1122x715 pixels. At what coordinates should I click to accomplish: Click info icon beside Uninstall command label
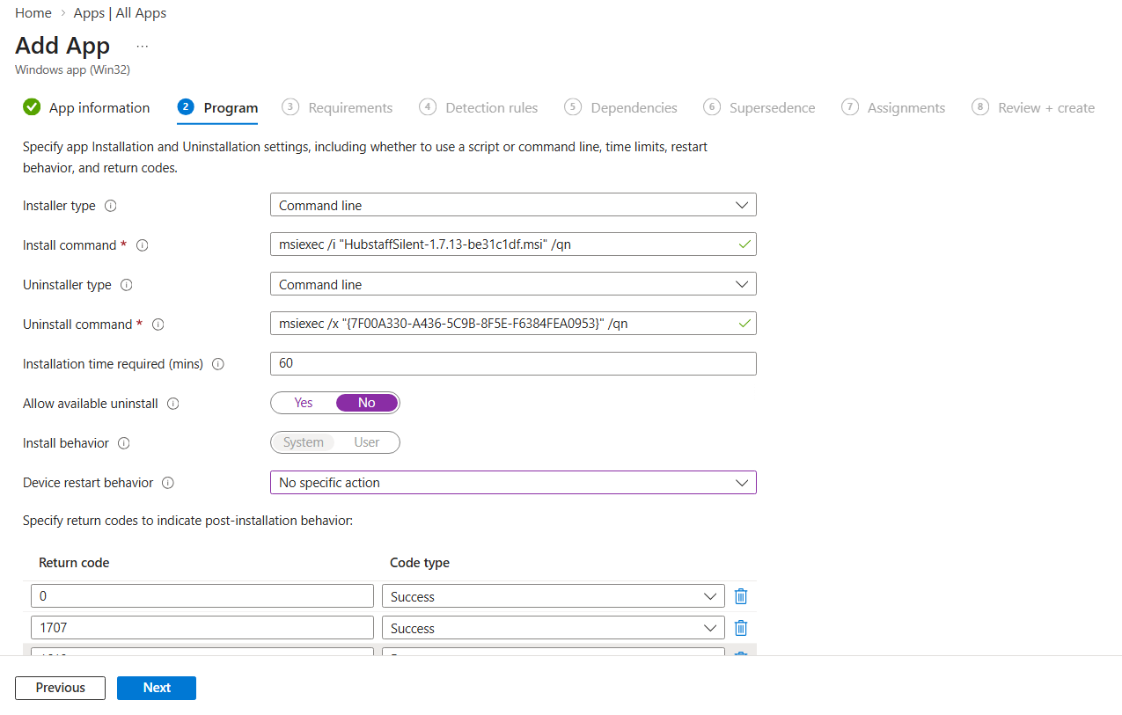click(x=158, y=325)
